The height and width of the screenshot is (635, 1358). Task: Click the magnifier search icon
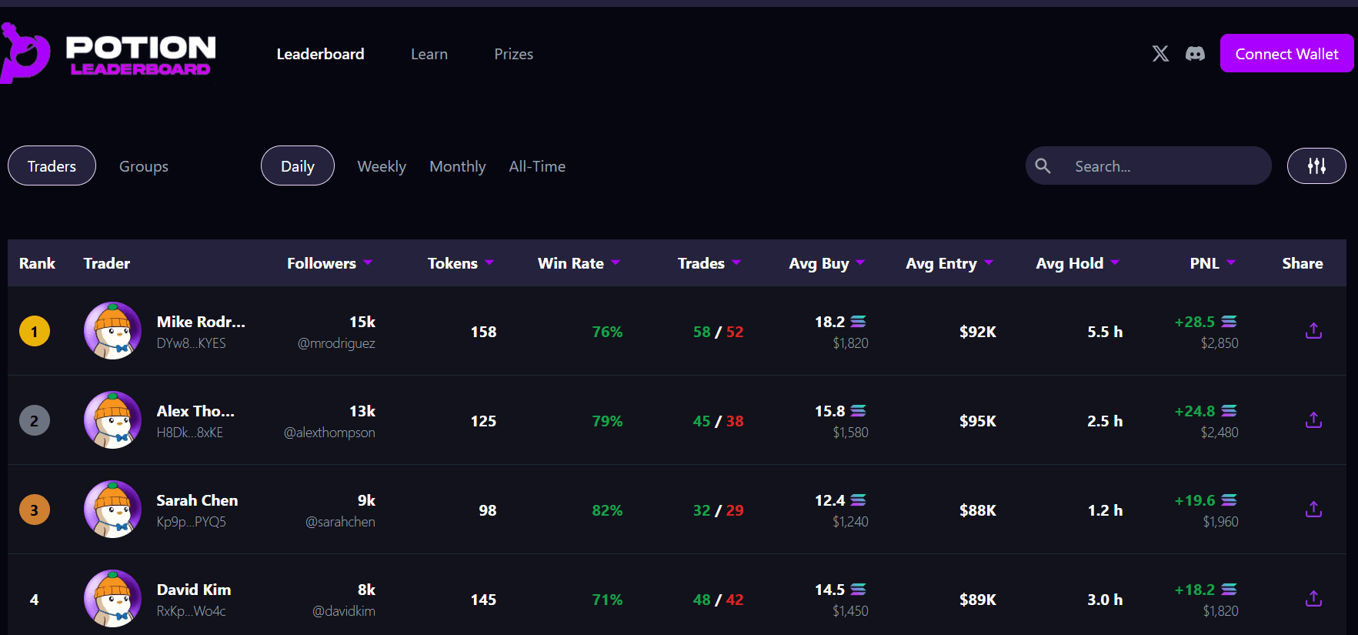1043,165
